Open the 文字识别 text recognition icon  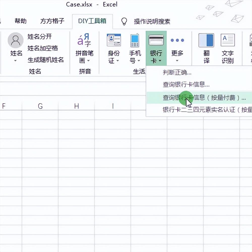228,40
